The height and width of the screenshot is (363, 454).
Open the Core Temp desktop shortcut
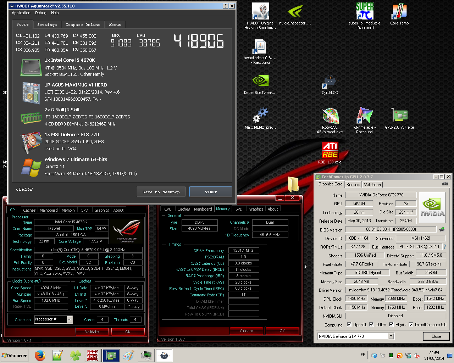coord(399,14)
